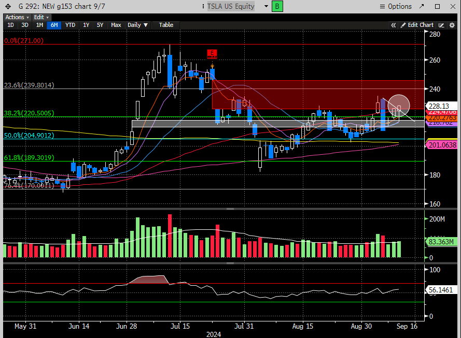Select the 3D time range
Viewport: 461px width, 338px height.
point(25,25)
